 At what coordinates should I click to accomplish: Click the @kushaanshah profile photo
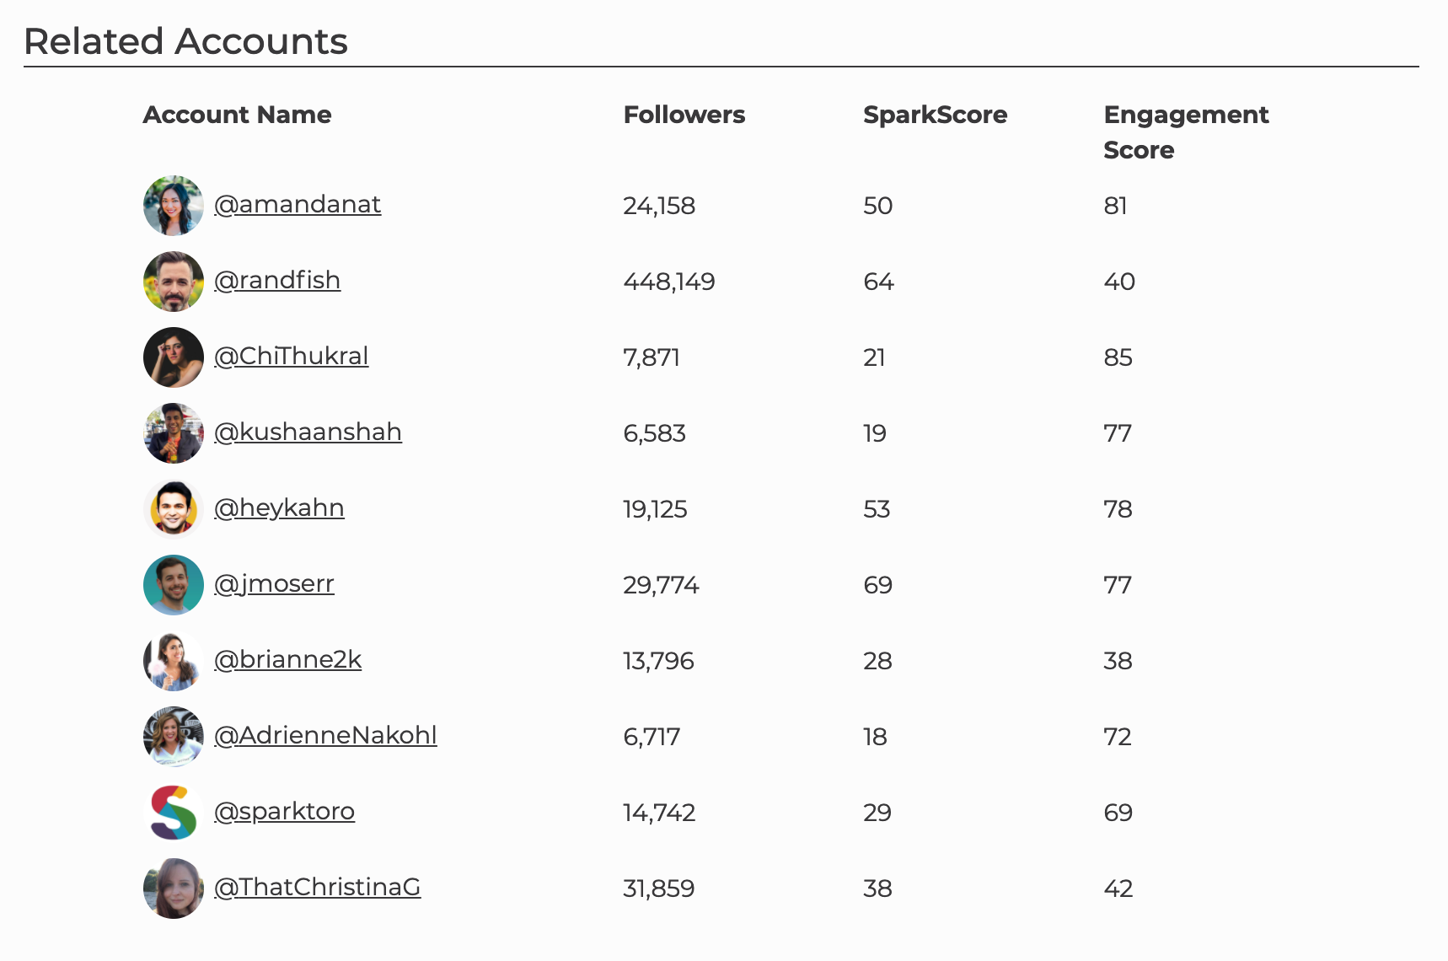(x=174, y=433)
